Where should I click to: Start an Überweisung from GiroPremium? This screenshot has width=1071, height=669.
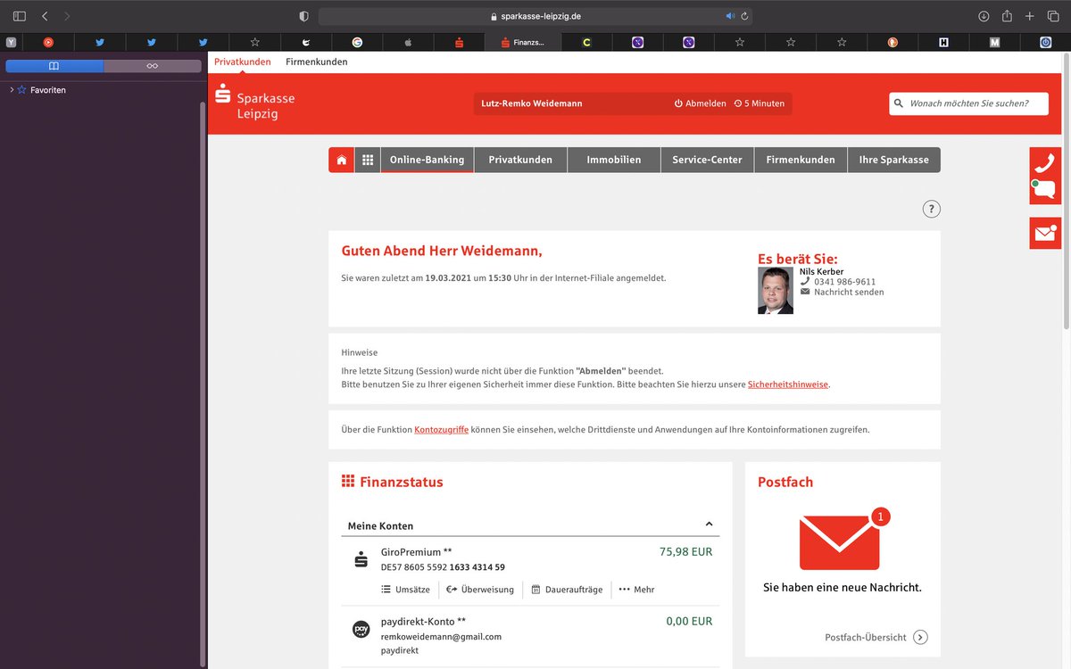coord(480,590)
